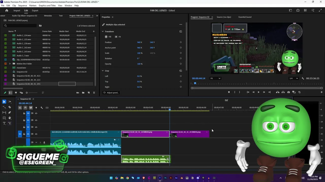Click Mark Out bracket in Program monitor

click(x=239, y=92)
